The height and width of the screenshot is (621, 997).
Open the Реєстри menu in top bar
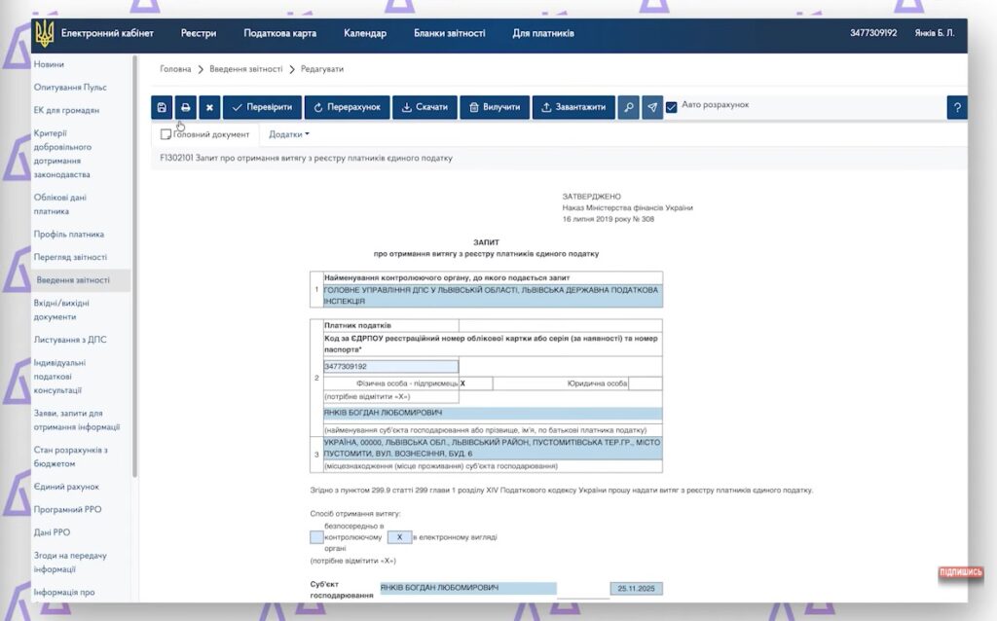pos(199,33)
